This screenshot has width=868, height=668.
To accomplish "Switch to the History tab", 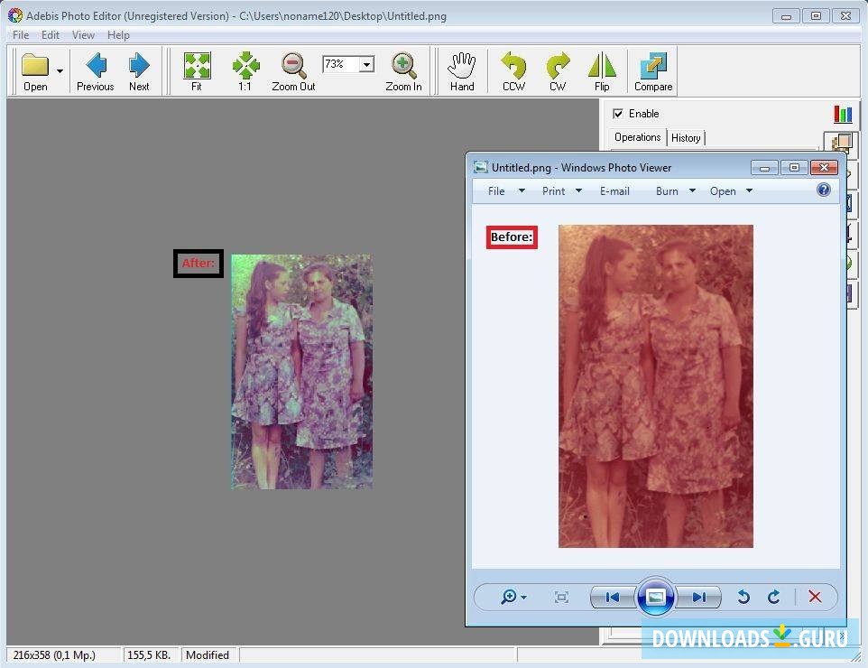I will tap(687, 137).
